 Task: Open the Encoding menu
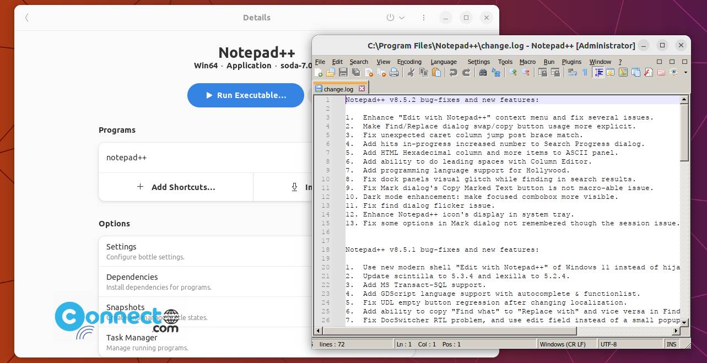409,62
